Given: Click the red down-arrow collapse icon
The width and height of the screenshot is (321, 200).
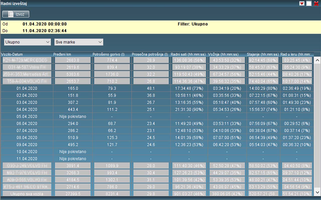Looking at the screenshot, I should coord(302,4).
